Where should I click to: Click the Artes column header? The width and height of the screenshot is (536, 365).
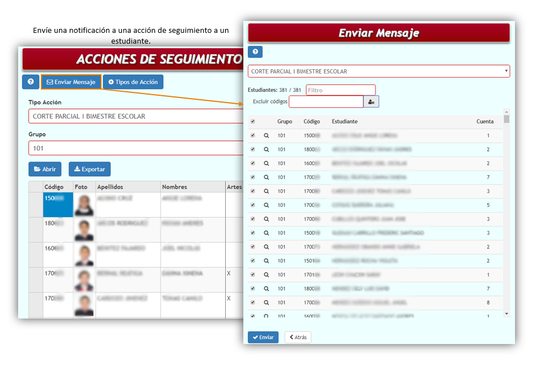pos(234,187)
